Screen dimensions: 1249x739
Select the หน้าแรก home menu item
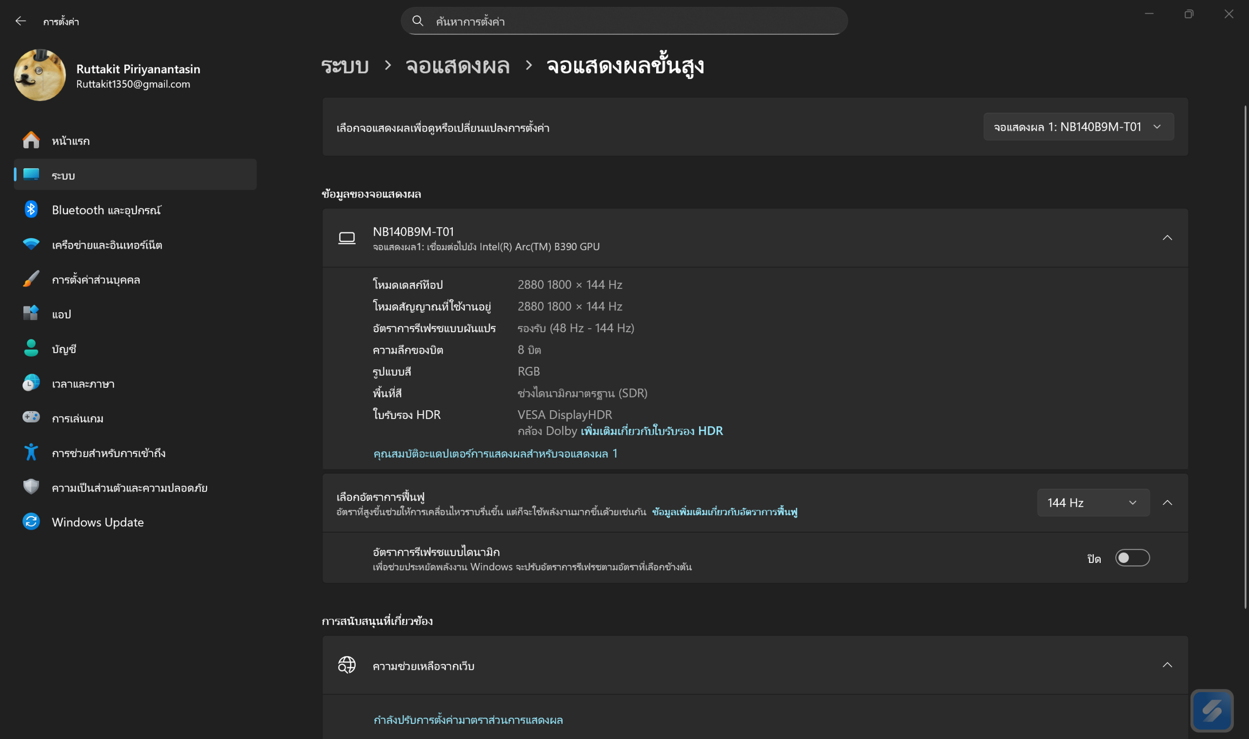click(71, 141)
